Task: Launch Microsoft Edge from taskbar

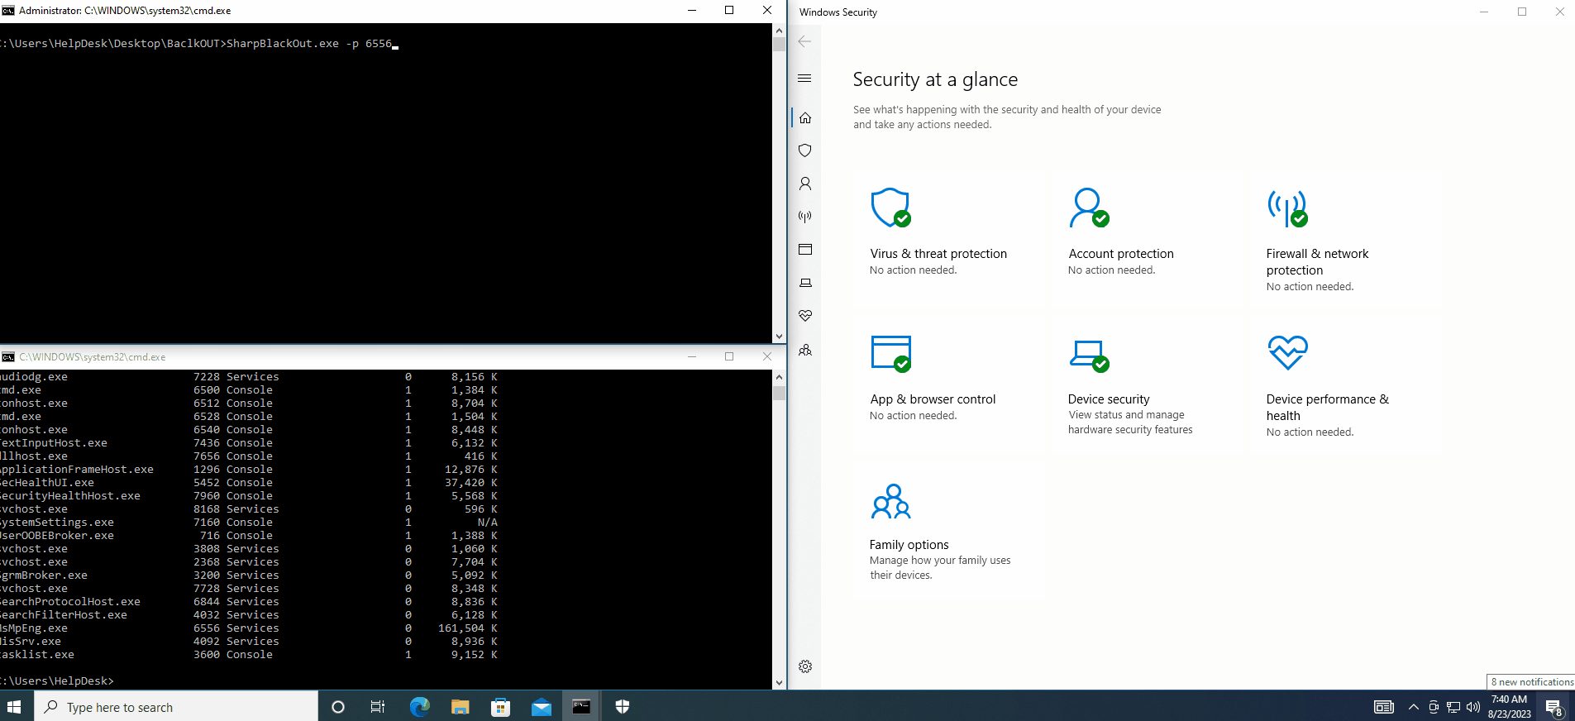Action: click(419, 707)
